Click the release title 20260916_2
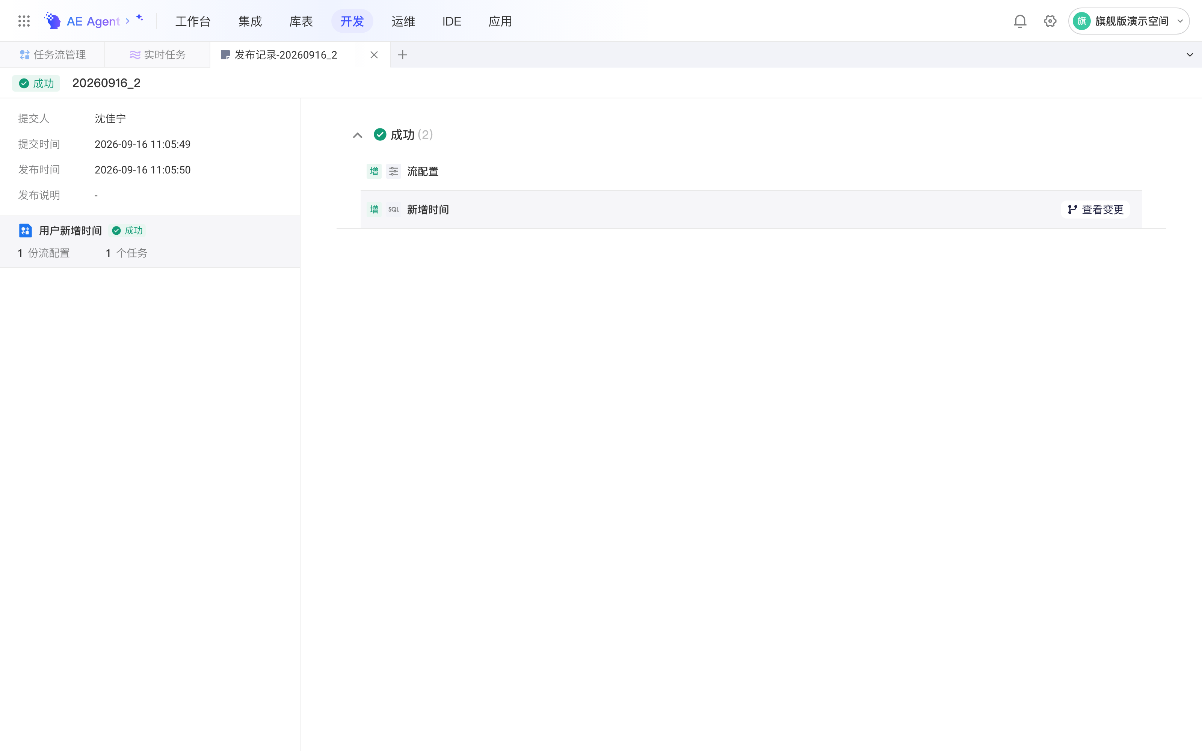 [x=106, y=83]
